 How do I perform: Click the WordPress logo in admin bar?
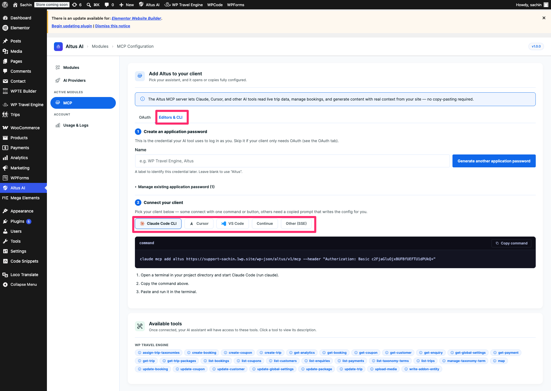pyautogui.click(x=5, y=5)
